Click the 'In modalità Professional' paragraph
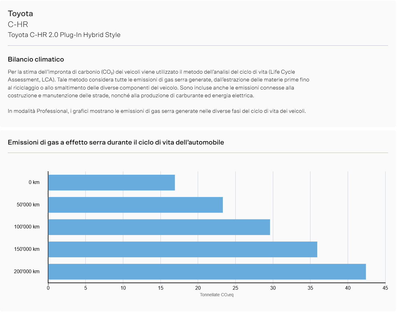Viewport: 398px width, 313px height. coord(157,111)
